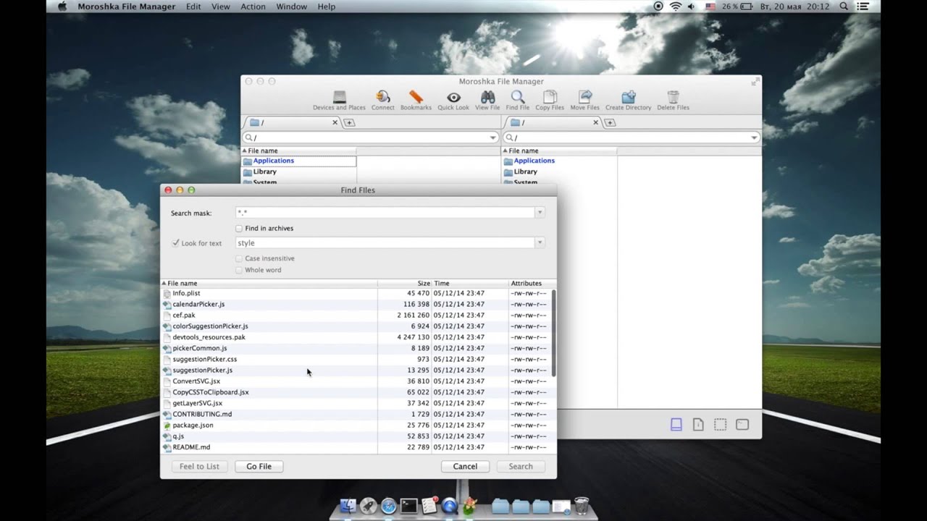The width and height of the screenshot is (927, 521).
Task: Click the Search mask input field
Action: coord(385,213)
